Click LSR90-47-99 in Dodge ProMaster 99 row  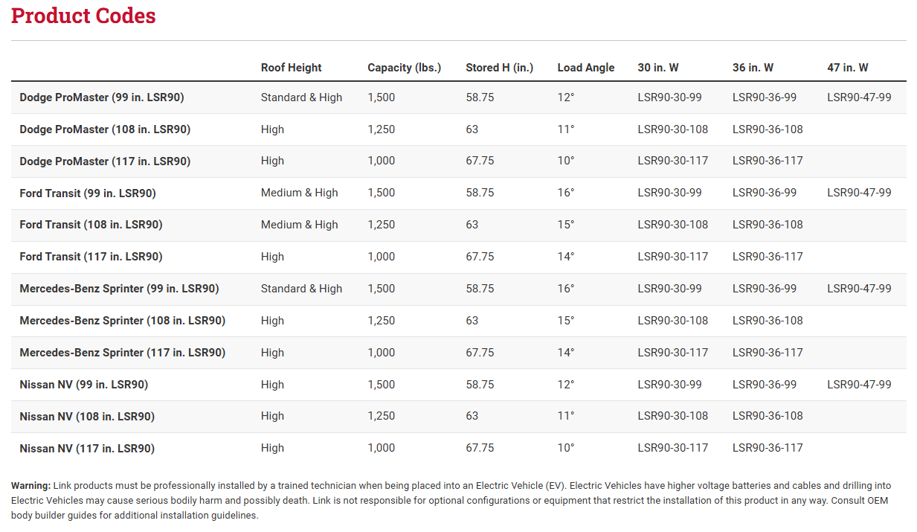click(x=859, y=97)
